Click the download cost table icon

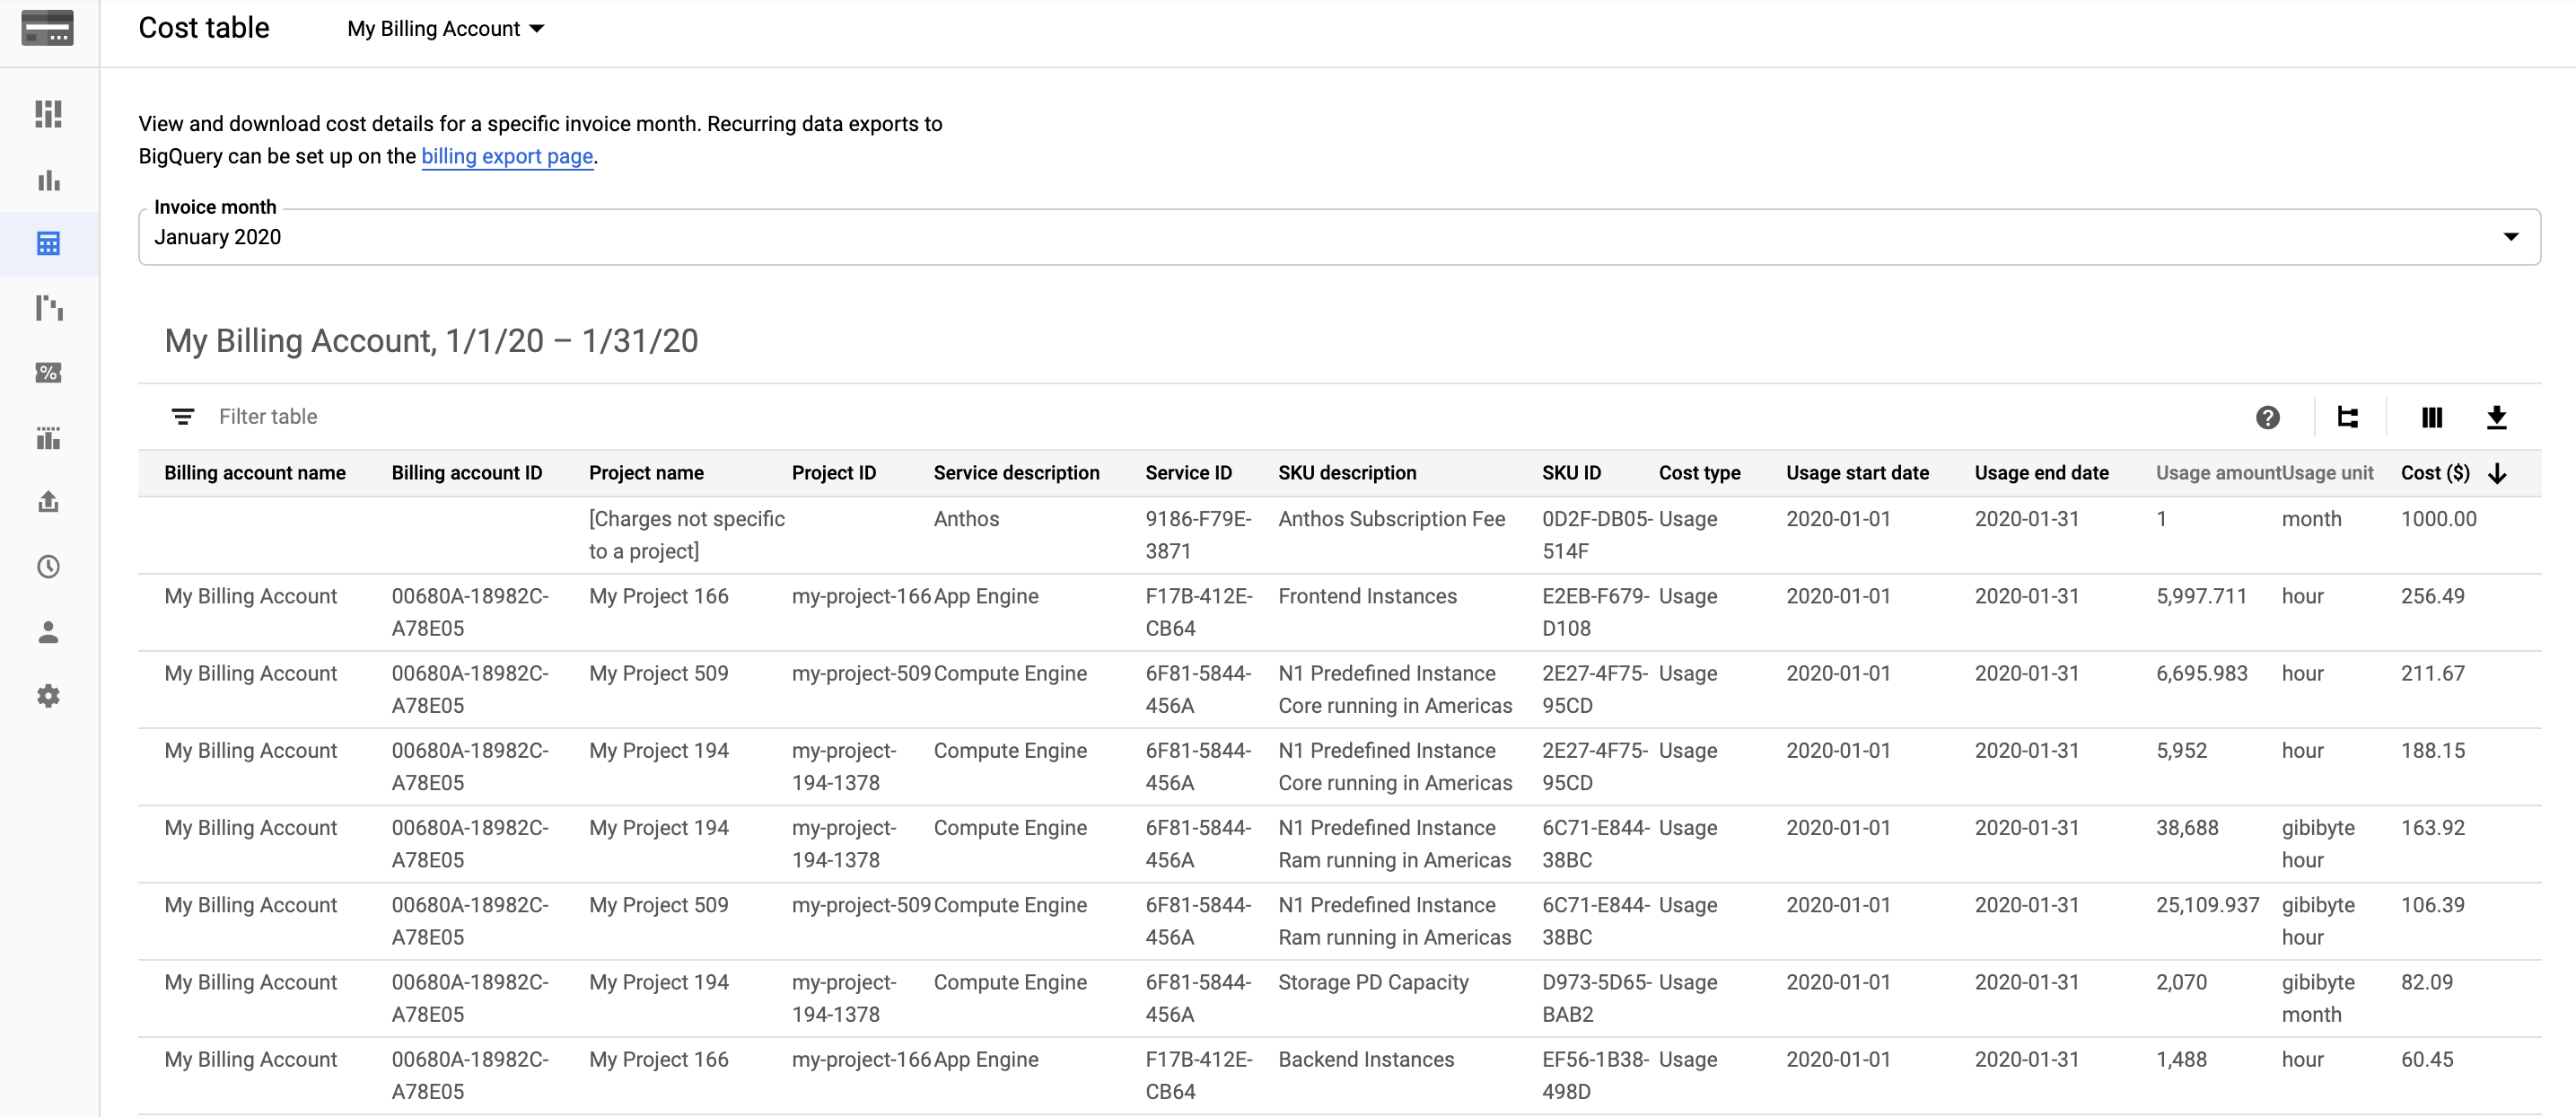tap(2497, 416)
